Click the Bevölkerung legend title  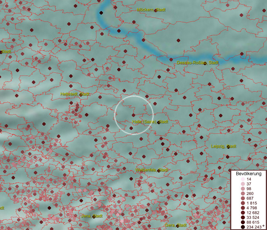click(x=248, y=174)
